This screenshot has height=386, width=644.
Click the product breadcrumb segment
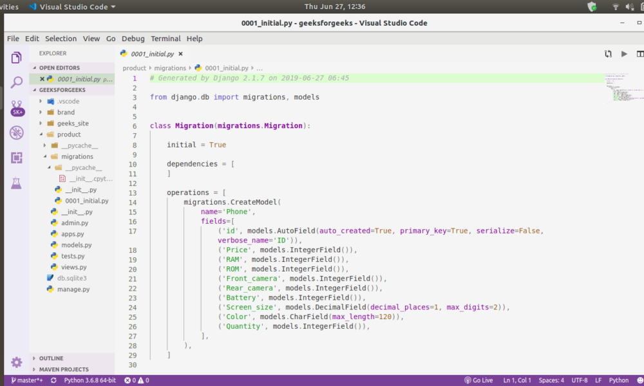click(x=135, y=68)
